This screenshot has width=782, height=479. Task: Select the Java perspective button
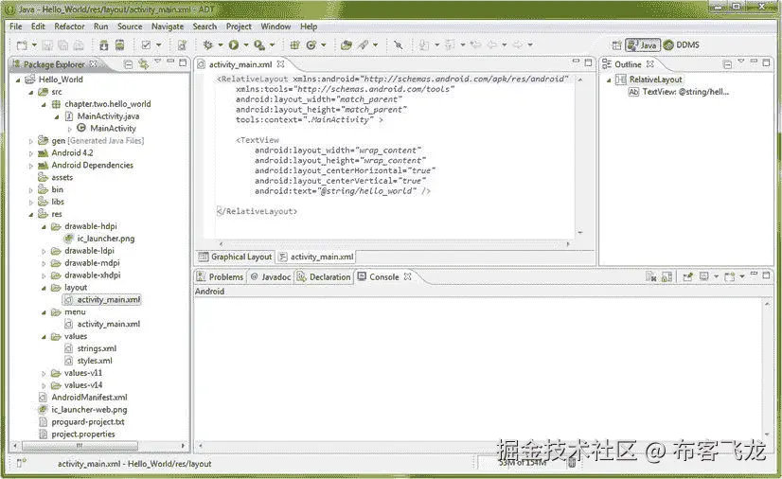tap(643, 44)
